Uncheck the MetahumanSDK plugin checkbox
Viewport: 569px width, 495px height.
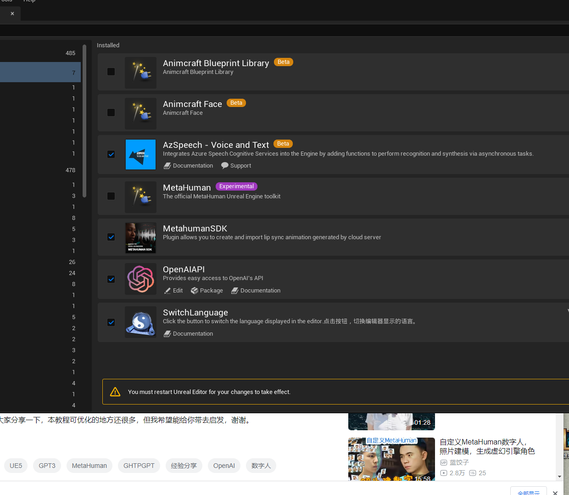click(x=111, y=237)
